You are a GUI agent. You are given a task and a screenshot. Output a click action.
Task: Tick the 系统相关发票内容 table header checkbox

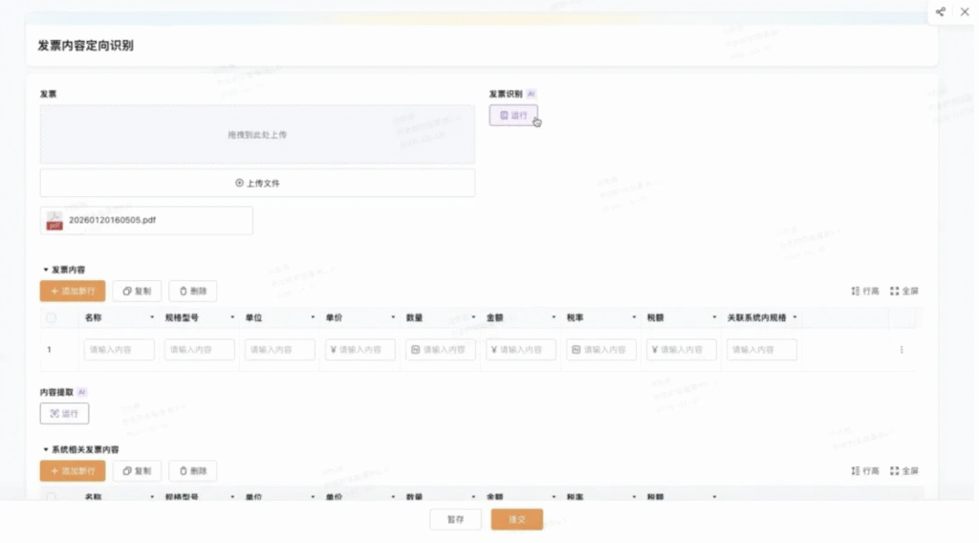(x=52, y=497)
